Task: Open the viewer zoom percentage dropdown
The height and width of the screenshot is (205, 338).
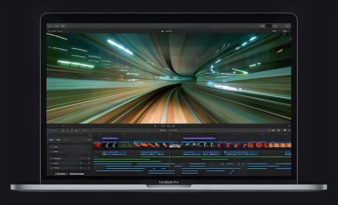Action: tap(274, 31)
